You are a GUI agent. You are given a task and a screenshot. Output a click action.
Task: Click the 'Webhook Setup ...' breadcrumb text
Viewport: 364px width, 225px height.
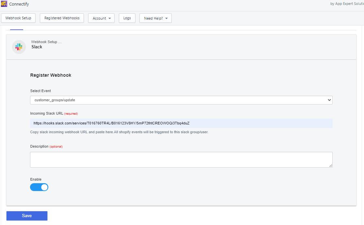tap(46, 42)
